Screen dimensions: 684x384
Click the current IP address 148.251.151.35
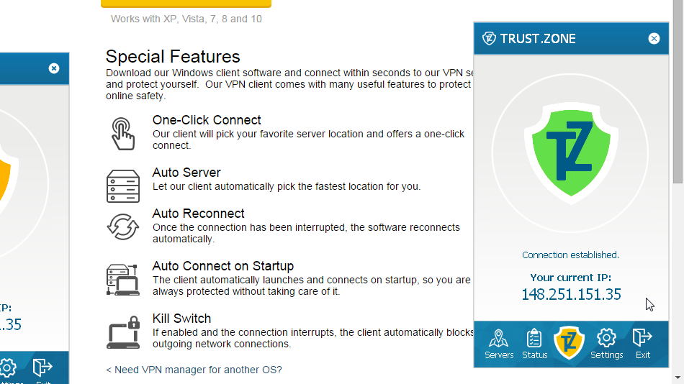[x=571, y=294]
